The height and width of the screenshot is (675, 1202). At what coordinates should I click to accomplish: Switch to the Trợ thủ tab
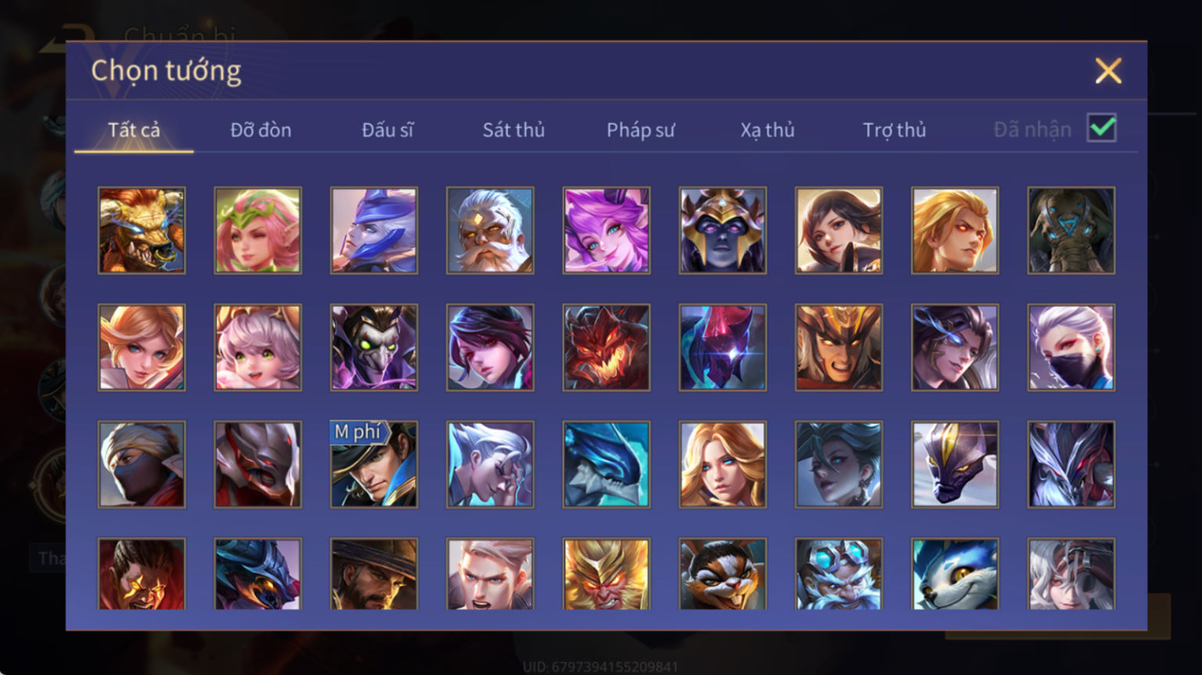click(x=894, y=130)
